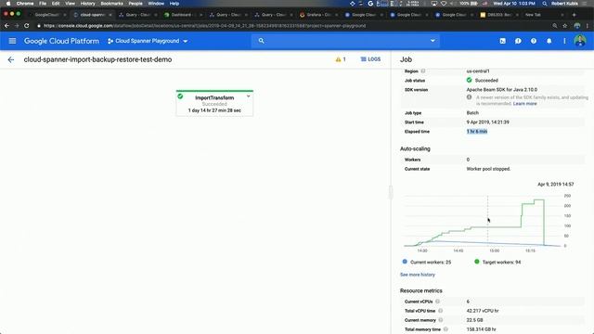Screen dimensions: 594x334
Task: Follow the Learn more SDK link
Action: (524, 103)
